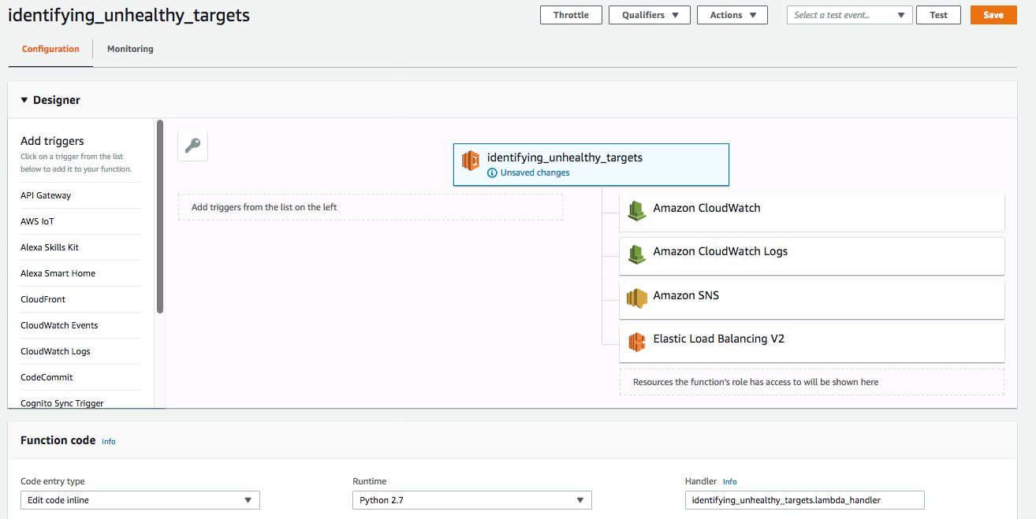Click the Add triggers placeholder box
This screenshot has height=519, width=1036.
pos(371,207)
